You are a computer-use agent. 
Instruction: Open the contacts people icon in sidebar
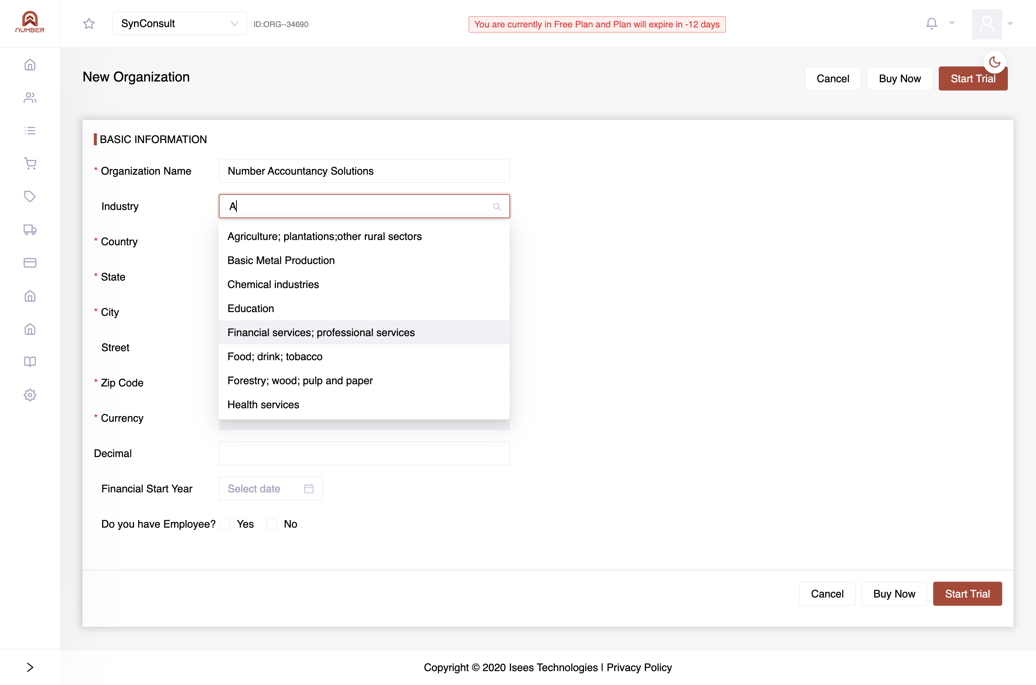click(30, 98)
